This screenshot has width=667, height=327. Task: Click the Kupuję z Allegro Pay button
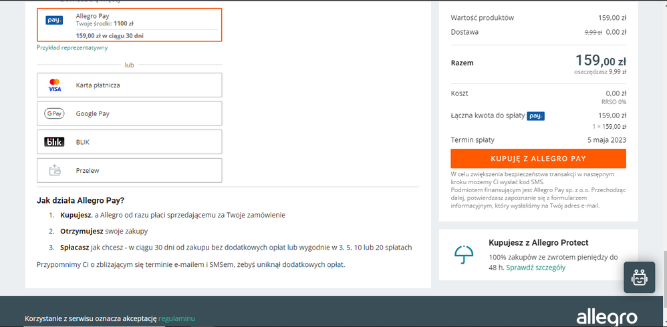538,158
